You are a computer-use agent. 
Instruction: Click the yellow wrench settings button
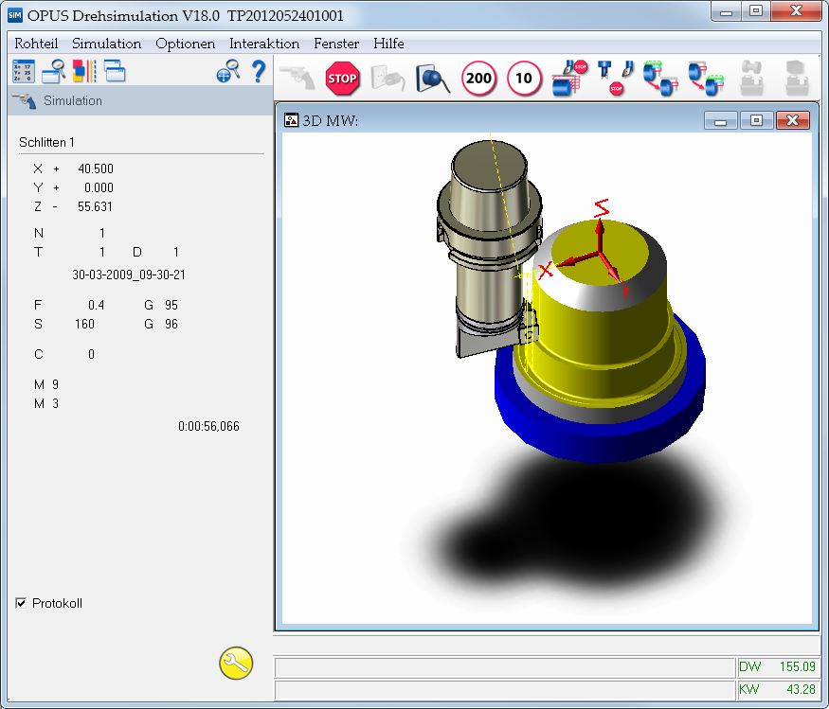click(236, 663)
